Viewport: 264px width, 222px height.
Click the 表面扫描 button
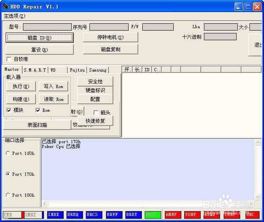point(37,125)
